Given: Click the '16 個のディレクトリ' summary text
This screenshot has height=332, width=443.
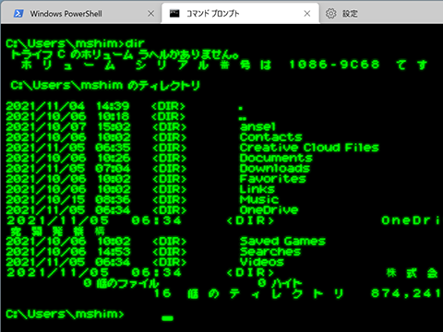Looking at the screenshot, I should coord(248,293).
